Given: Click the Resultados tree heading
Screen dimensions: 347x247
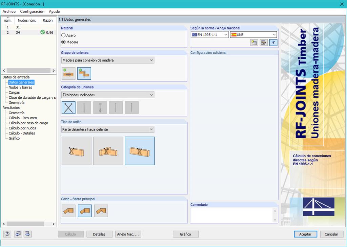Looking at the screenshot, I should pyautogui.click(x=11, y=108).
